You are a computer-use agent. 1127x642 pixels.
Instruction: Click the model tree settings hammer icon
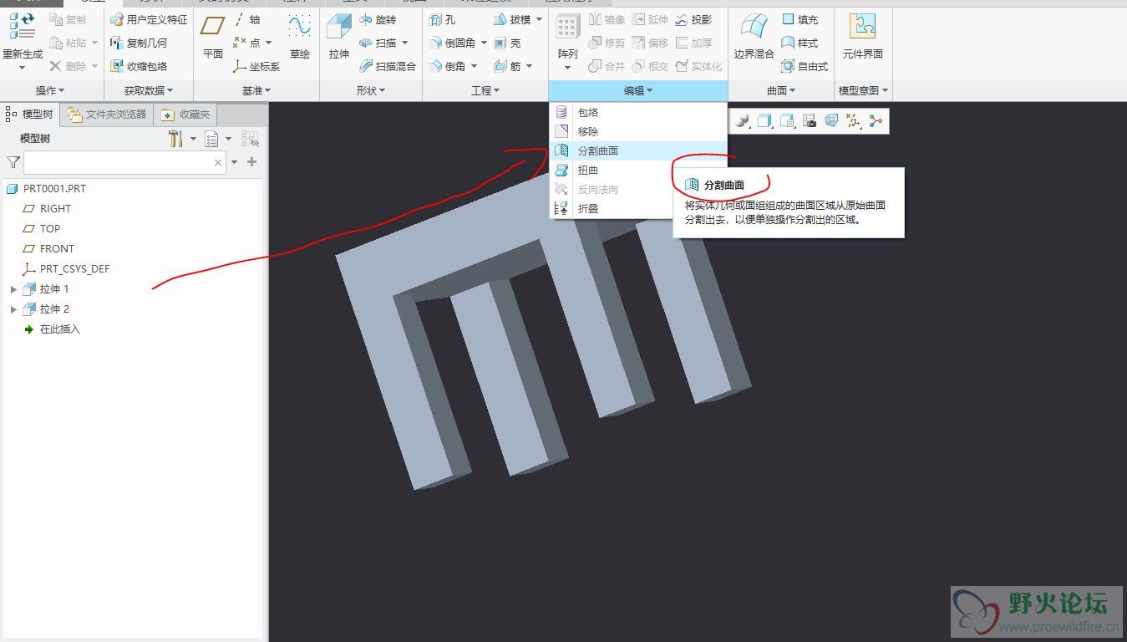pos(175,139)
